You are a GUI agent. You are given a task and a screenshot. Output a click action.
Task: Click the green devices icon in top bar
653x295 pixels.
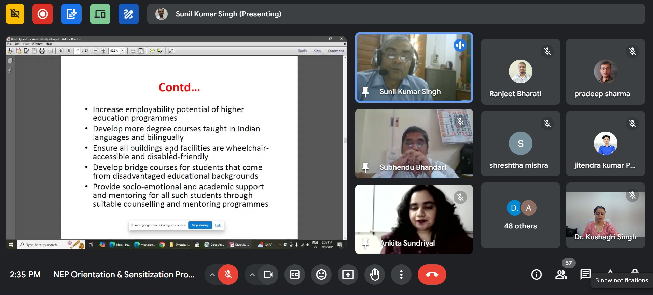[x=100, y=14]
